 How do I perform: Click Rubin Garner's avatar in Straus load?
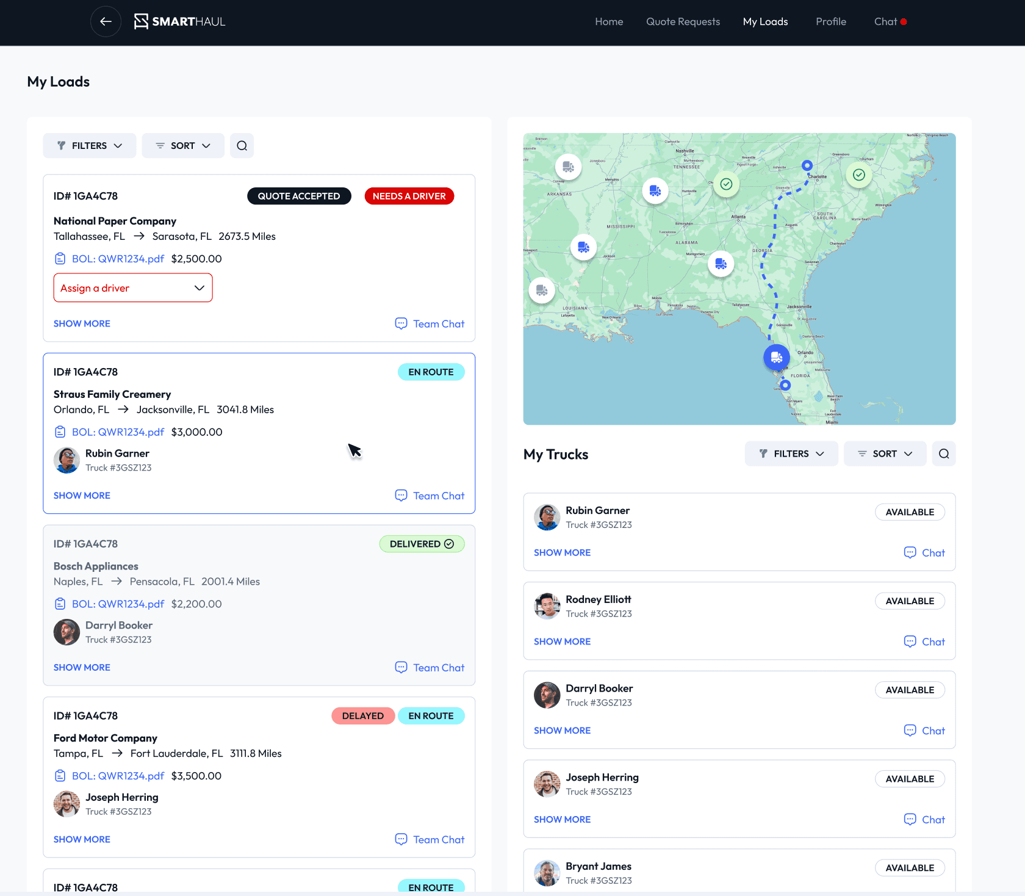click(x=67, y=460)
